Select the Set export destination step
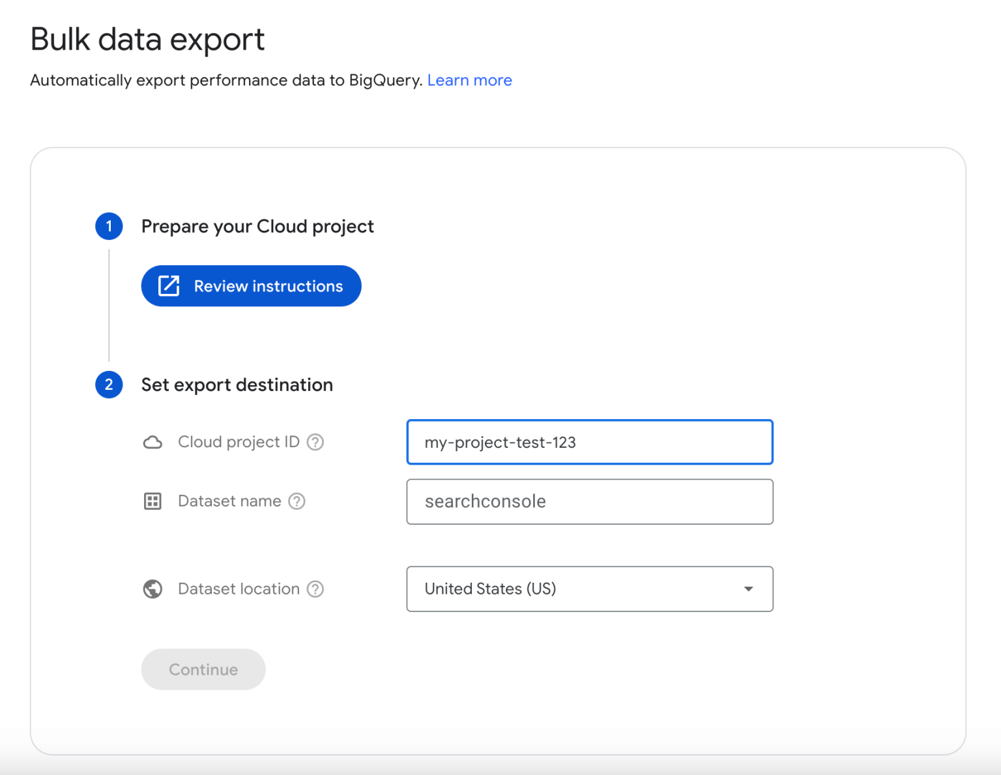This screenshot has height=775, width=1001. tap(237, 385)
